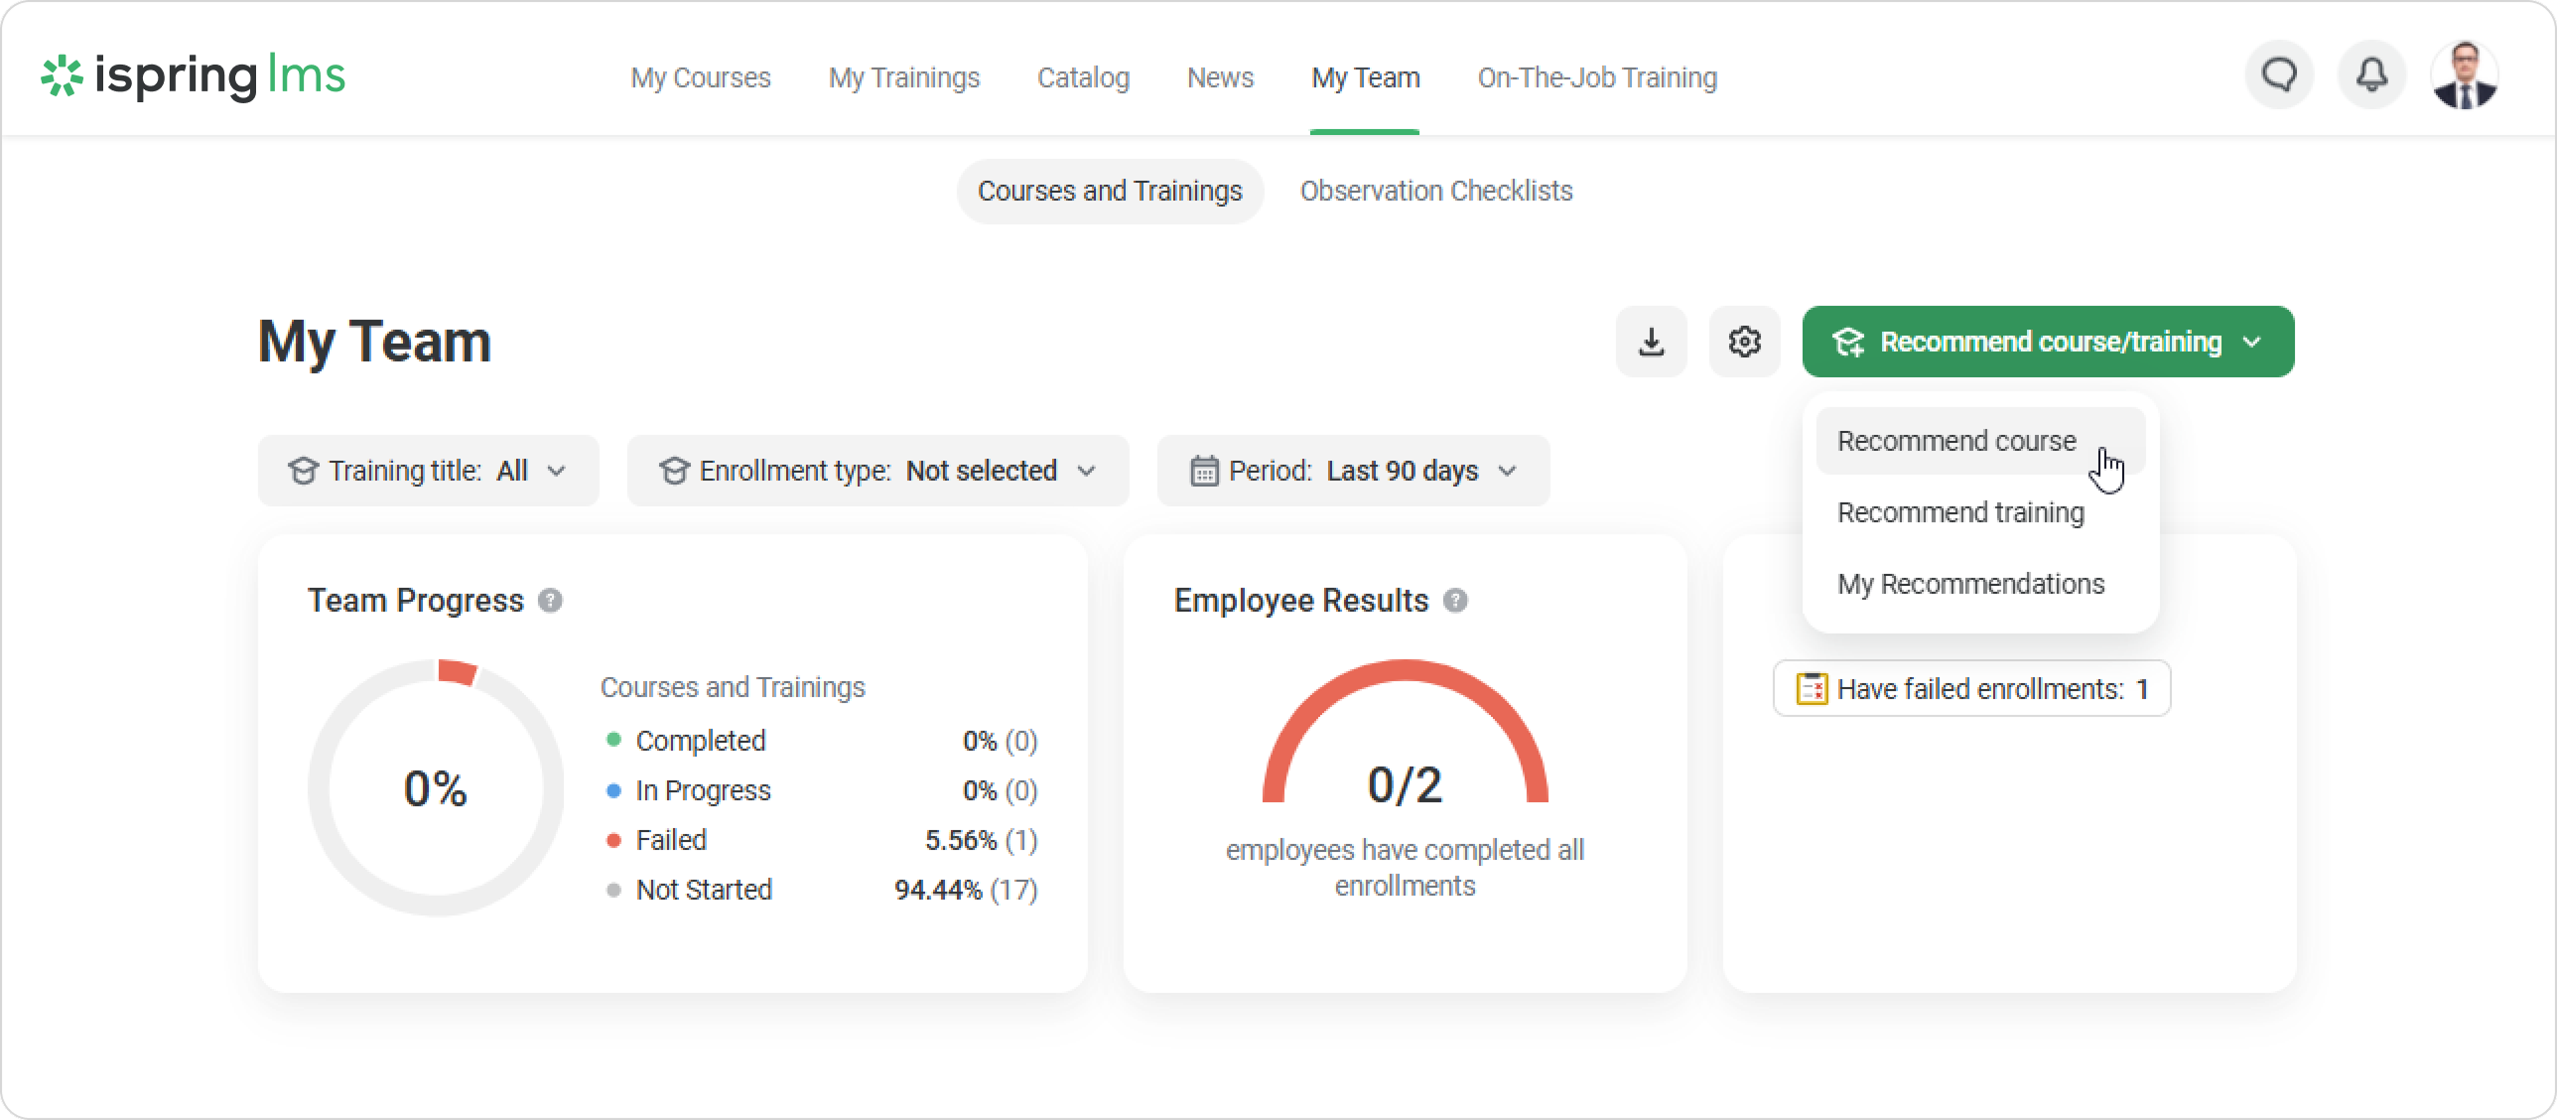The height and width of the screenshot is (1120, 2557).
Task: Click Employee Results help question icon
Action: click(1455, 601)
